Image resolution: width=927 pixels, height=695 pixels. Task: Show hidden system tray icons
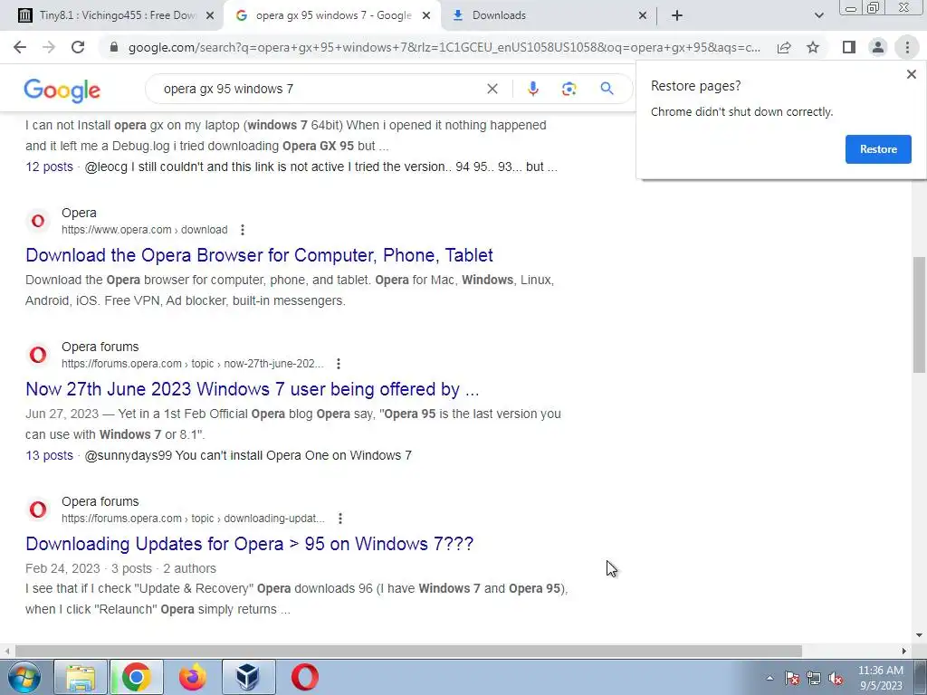pos(769,678)
